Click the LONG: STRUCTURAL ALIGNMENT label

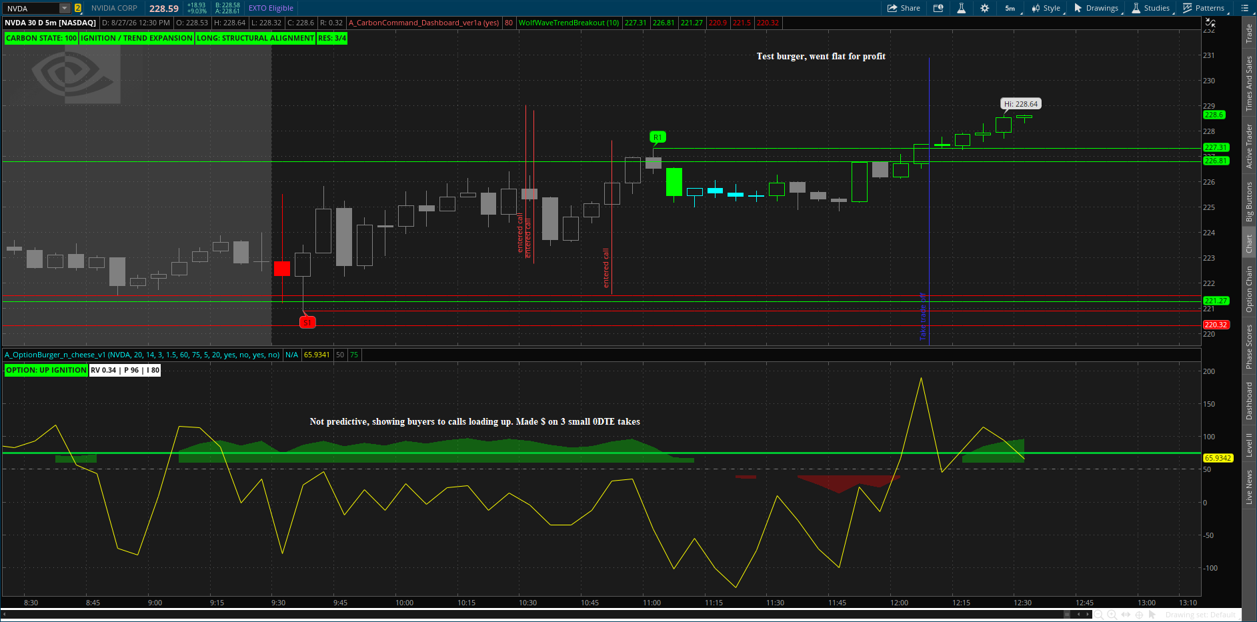click(255, 38)
